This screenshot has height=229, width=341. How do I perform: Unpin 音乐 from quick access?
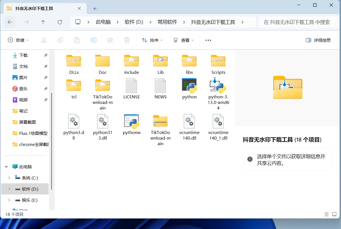click(x=46, y=89)
